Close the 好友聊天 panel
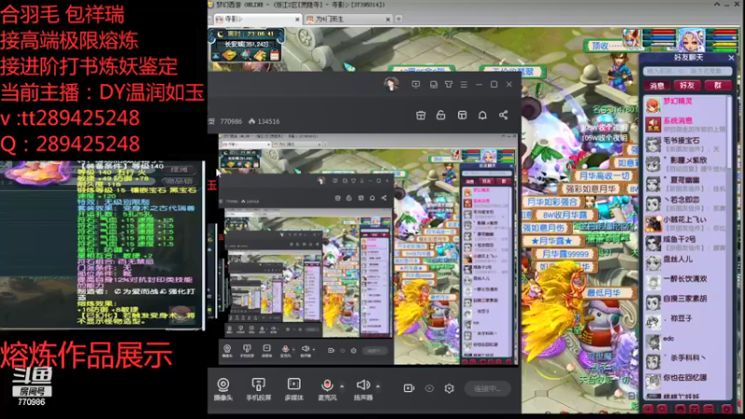The height and width of the screenshot is (419, 745). coord(731,58)
